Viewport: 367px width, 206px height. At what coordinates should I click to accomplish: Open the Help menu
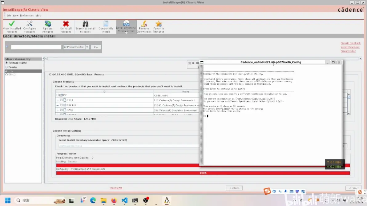(x=38, y=15)
